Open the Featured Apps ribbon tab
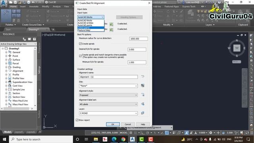Image resolution: width=254 pixels, height=143 pixels. pyautogui.click(x=171, y=6)
